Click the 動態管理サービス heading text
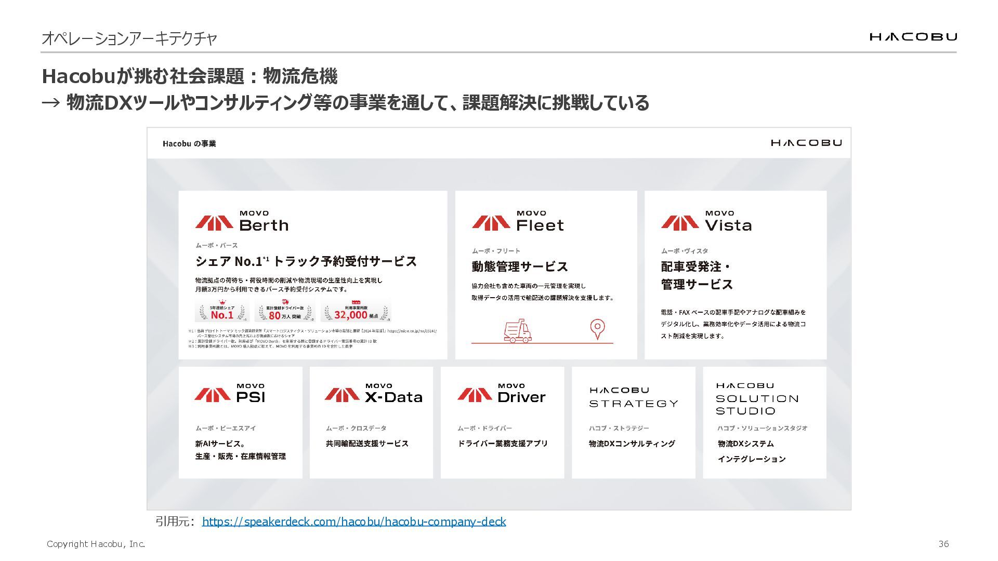The height and width of the screenshot is (561, 998). 519,266
